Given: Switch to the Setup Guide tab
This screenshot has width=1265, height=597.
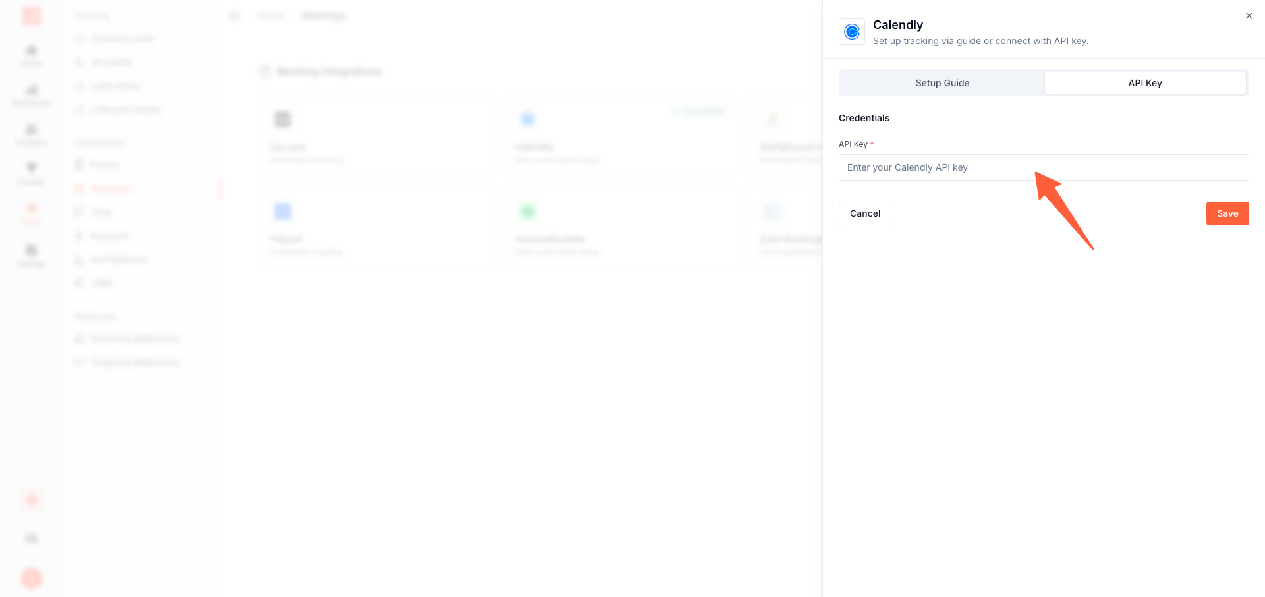Looking at the screenshot, I should click(x=942, y=83).
